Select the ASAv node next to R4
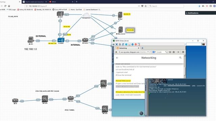Viewport: 216px width, 121px height. [x=45, y=99]
